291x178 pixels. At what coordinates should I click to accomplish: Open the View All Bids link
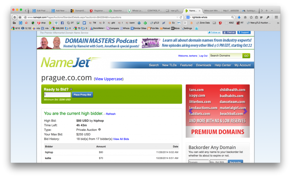pyautogui.click(x=121, y=139)
